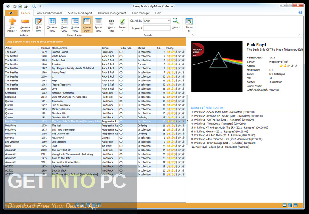The image size is (309, 214).
Task: Select the Toys In The Attic row
Action: [x=95, y=158]
